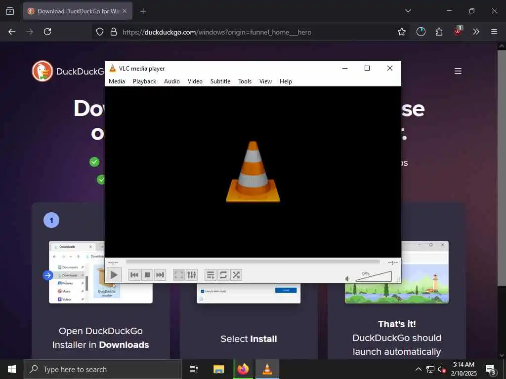Open Windows Task View

pos(194,369)
